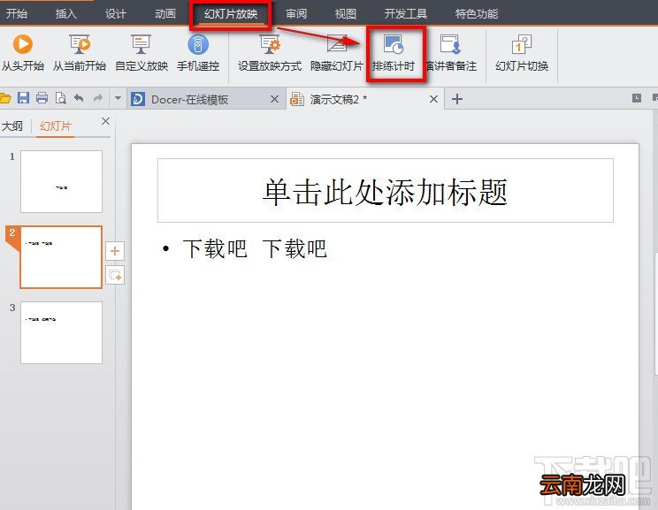The image size is (658, 510).
Task: Open the 插入 ribbon tab
Action: pyautogui.click(x=65, y=14)
